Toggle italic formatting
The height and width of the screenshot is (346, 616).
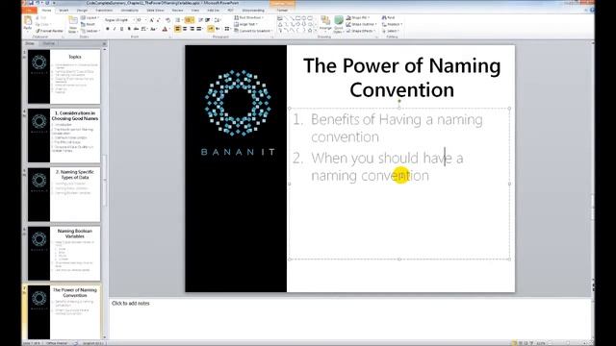(115, 29)
